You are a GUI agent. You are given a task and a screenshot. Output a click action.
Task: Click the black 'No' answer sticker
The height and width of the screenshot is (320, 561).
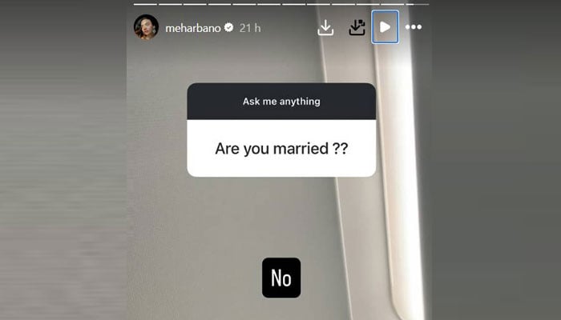point(281,278)
